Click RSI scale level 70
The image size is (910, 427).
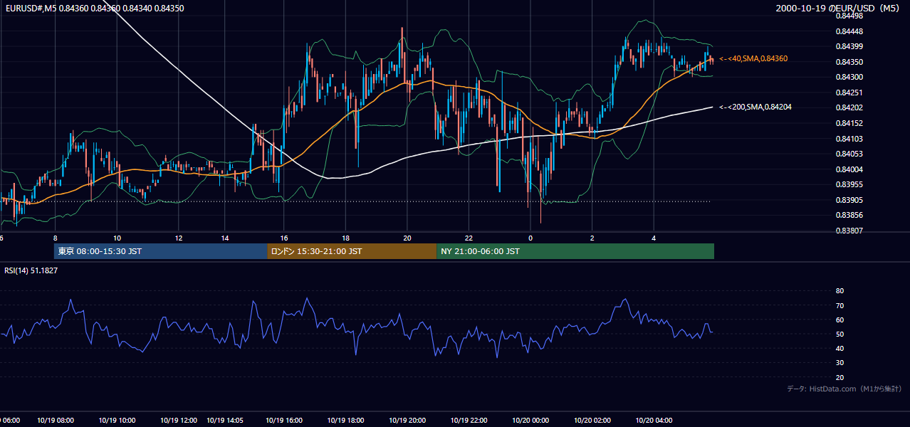(840, 305)
